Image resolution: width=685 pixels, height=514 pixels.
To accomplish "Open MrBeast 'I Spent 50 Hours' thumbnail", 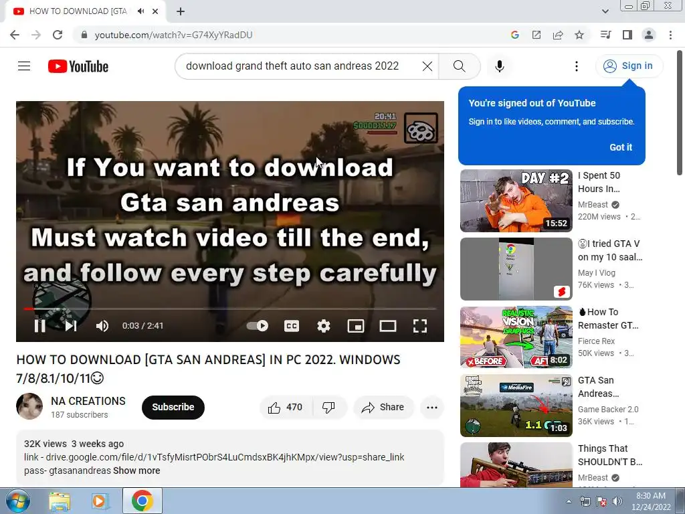I will [x=516, y=201].
